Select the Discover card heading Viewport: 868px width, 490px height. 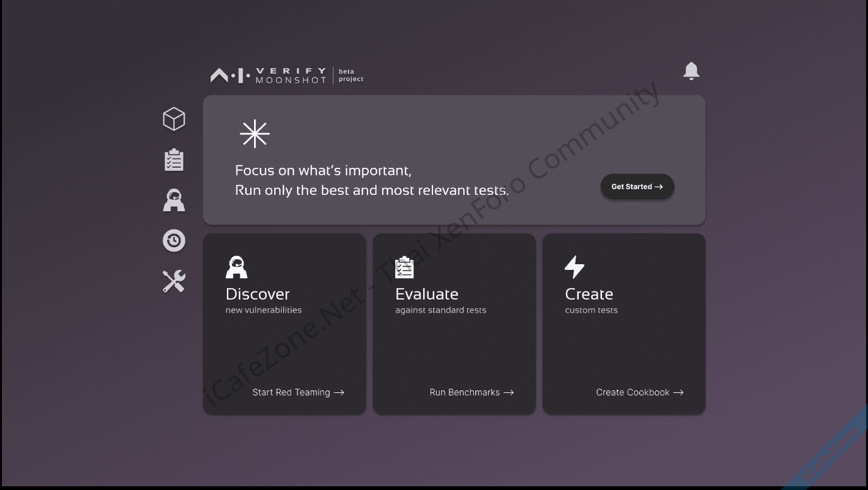point(258,294)
